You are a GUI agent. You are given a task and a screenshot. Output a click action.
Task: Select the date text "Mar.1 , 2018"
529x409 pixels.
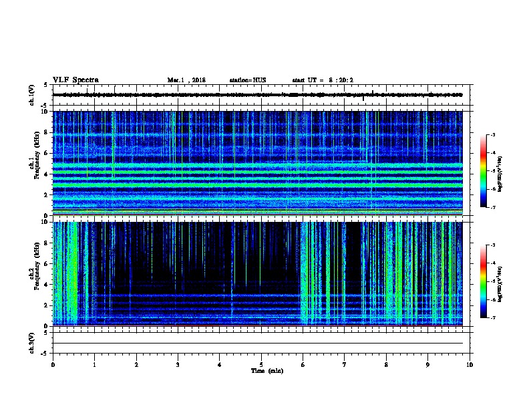click(186, 80)
